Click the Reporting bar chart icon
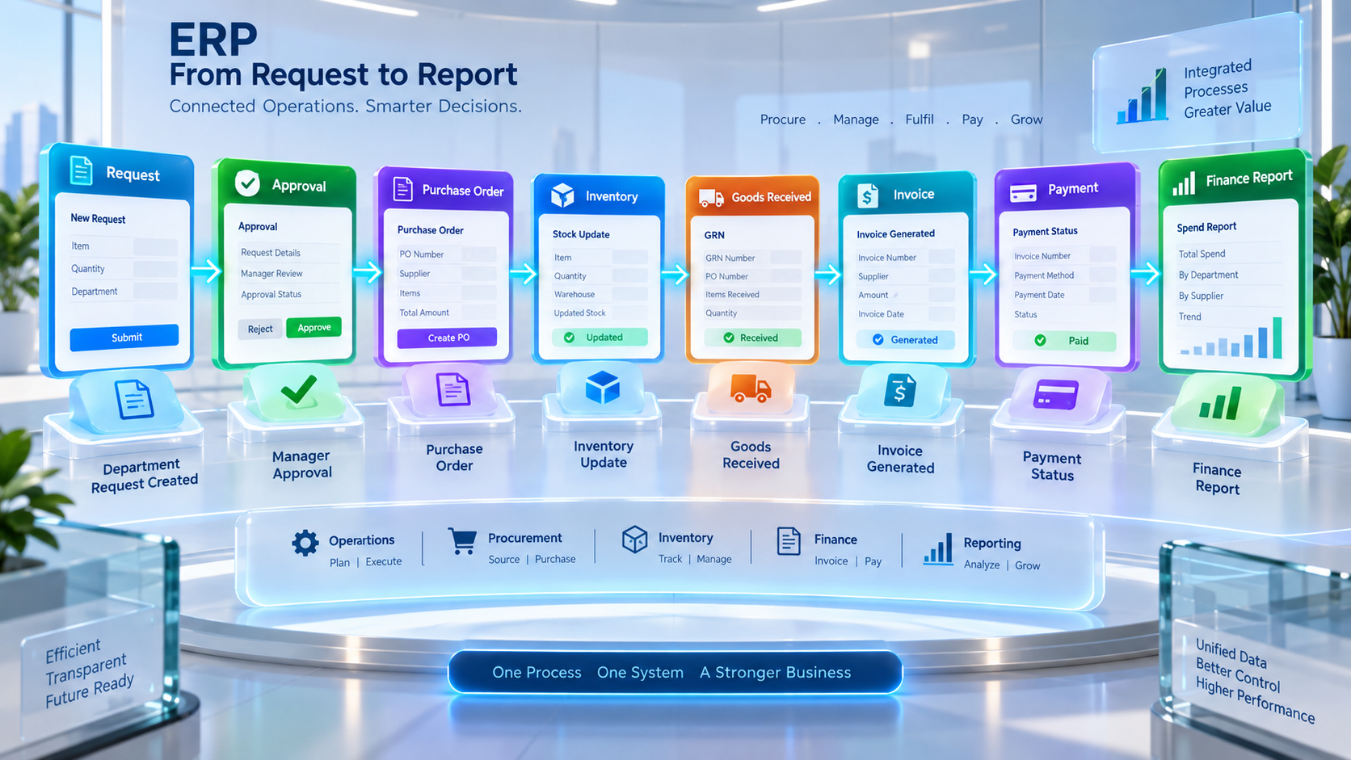Screen dimensions: 1351x760 point(937,548)
